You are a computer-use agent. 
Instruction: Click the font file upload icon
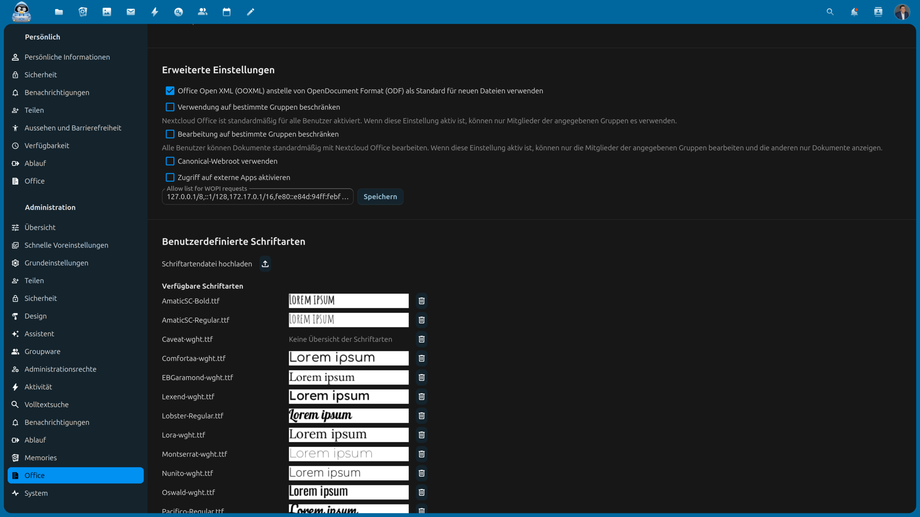(x=265, y=264)
